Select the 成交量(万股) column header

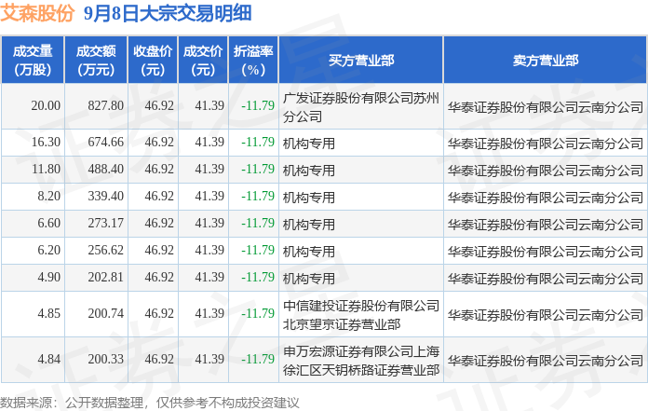coord(33,61)
